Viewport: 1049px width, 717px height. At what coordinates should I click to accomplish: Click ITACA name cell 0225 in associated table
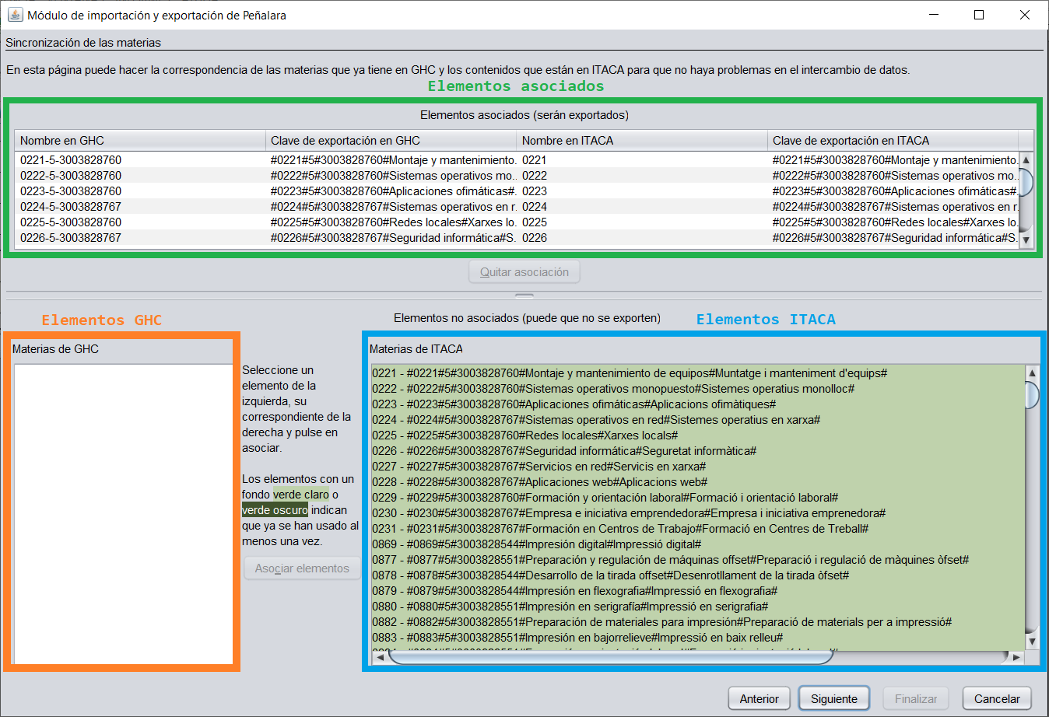[642, 222]
